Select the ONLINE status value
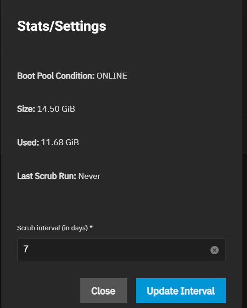 (112, 76)
